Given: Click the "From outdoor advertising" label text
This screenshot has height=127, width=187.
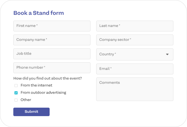Looking at the screenshot, I should pyautogui.click(x=43, y=93).
